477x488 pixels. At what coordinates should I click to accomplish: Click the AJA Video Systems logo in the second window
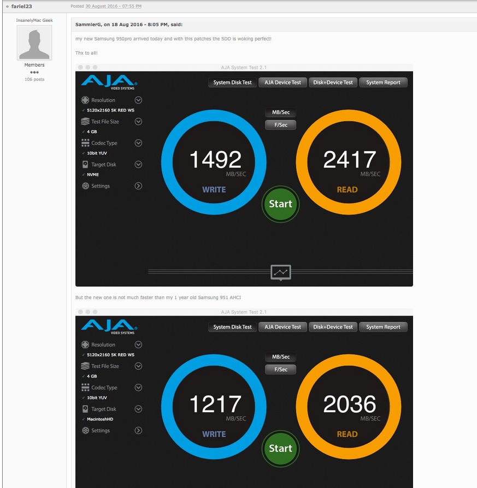(109, 327)
